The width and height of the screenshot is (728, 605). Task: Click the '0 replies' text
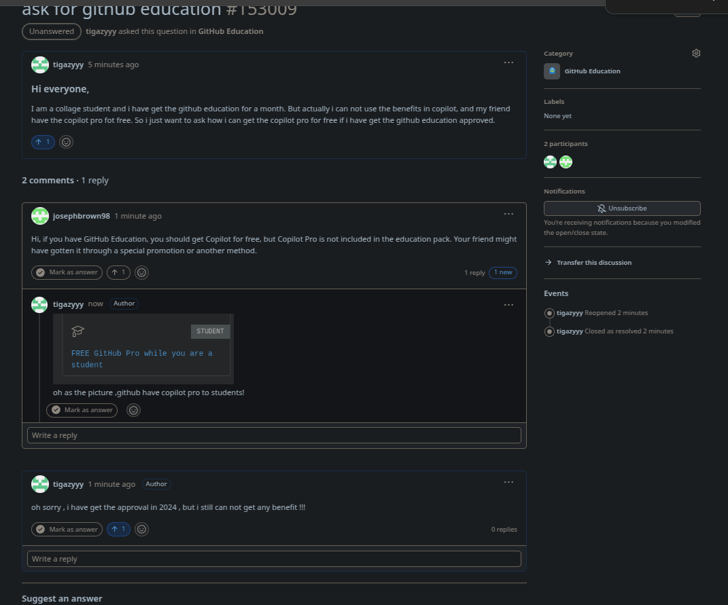[x=504, y=530]
